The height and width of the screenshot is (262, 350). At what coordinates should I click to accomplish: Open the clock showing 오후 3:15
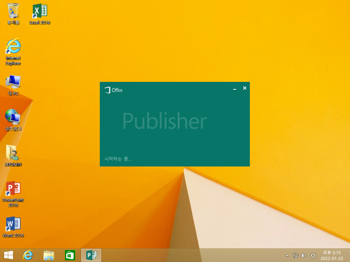tap(332, 255)
